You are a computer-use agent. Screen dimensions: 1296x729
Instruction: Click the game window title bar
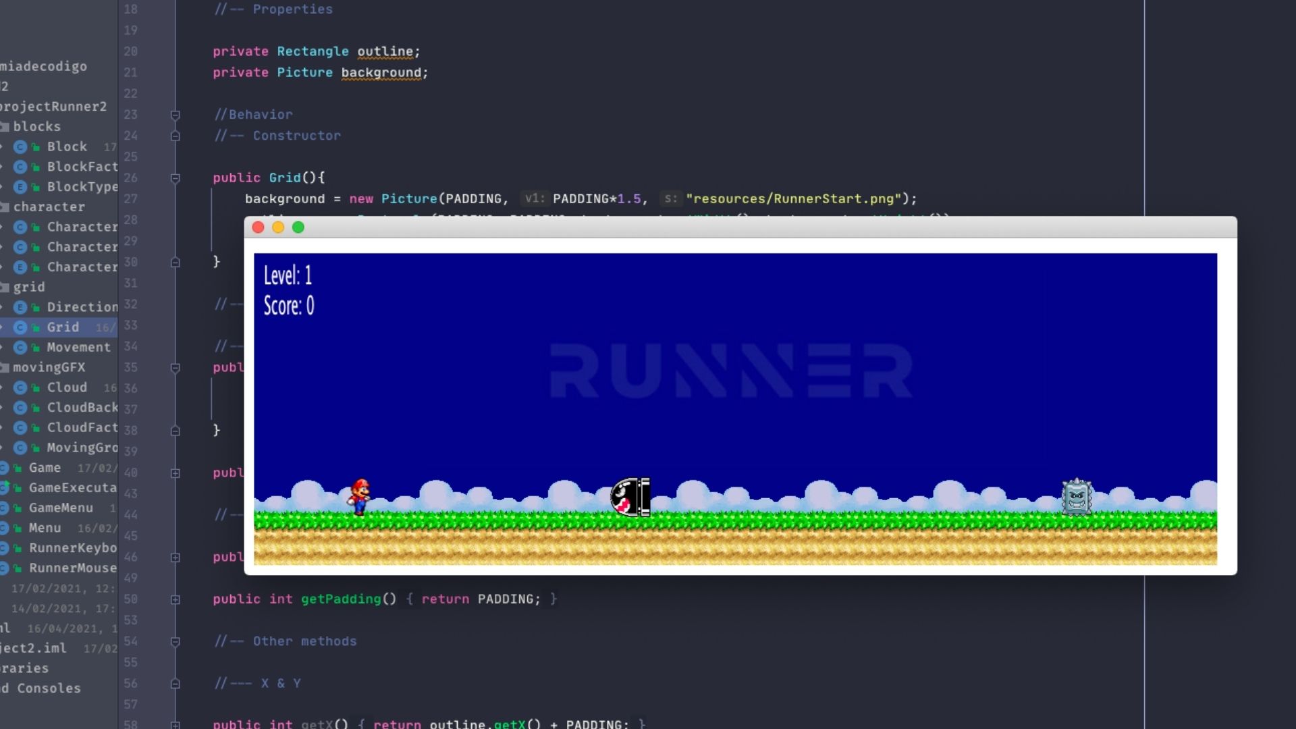[x=740, y=227]
